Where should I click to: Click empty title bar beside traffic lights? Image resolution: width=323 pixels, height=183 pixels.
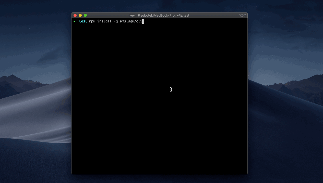[x=107, y=15]
